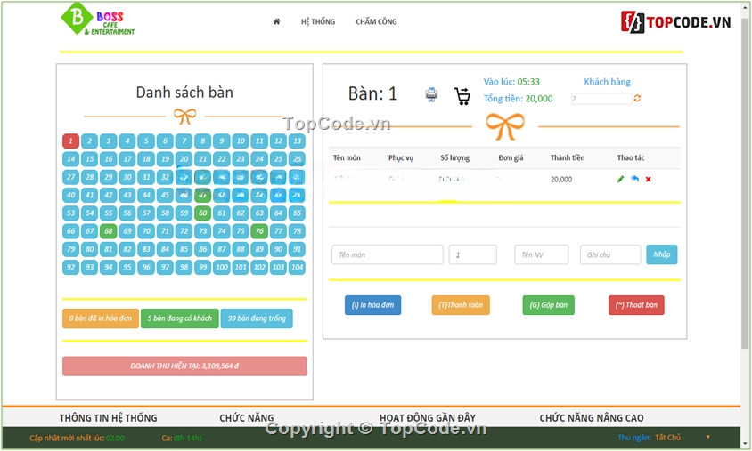The height and width of the screenshot is (451, 752).
Task: Select table 14
Action: (70, 159)
